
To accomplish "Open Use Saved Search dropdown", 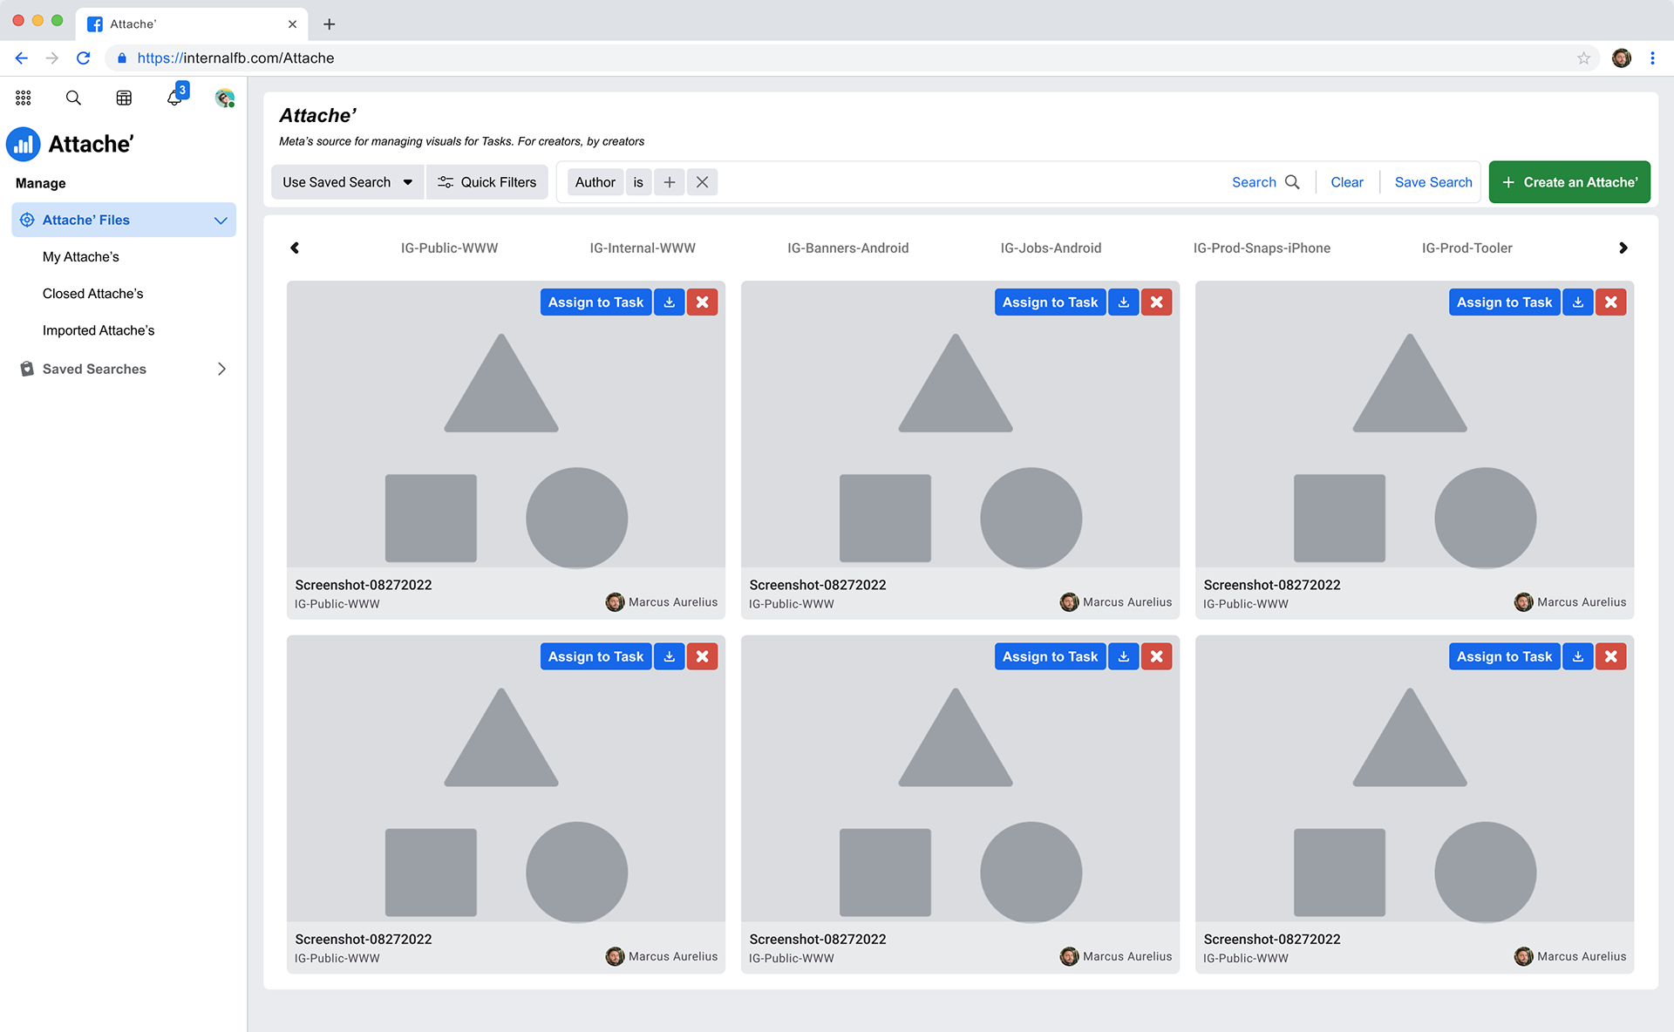I will coord(347,182).
